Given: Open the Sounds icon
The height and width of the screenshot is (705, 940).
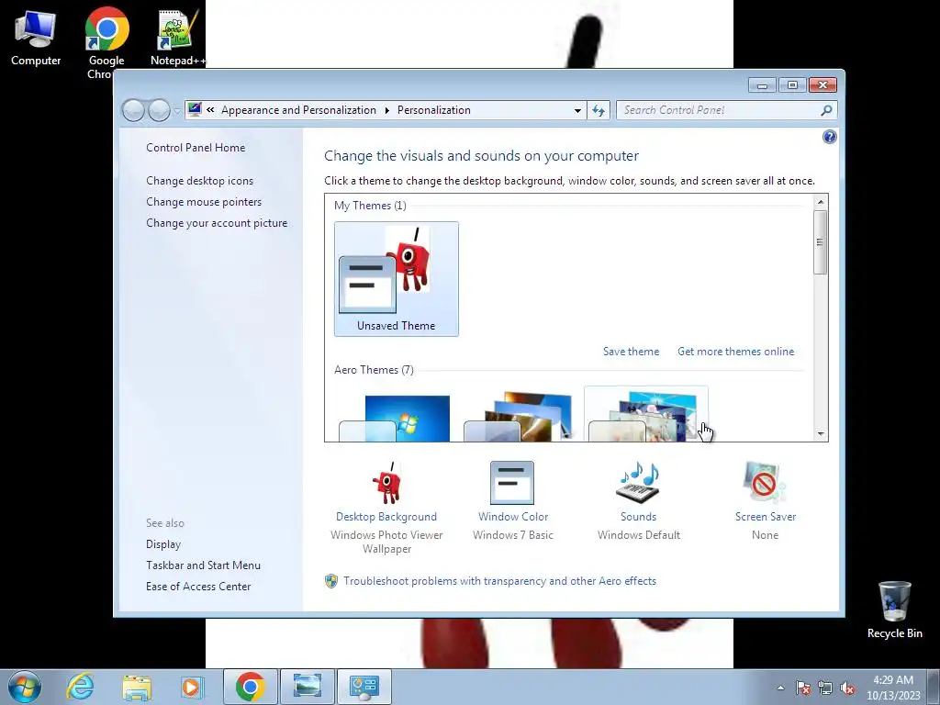Looking at the screenshot, I should 638,483.
